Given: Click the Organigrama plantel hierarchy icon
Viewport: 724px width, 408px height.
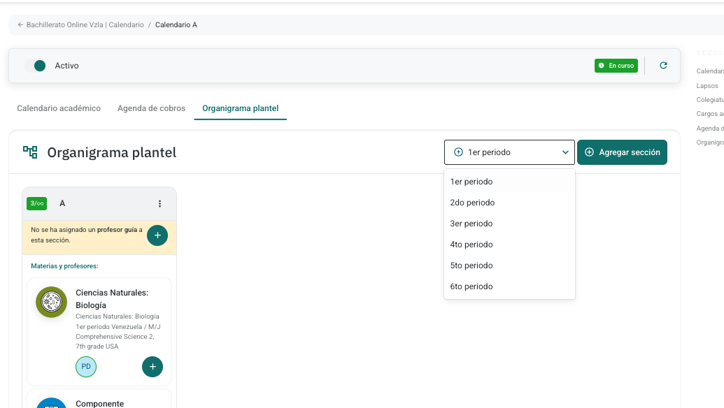Looking at the screenshot, I should point(31,152).
